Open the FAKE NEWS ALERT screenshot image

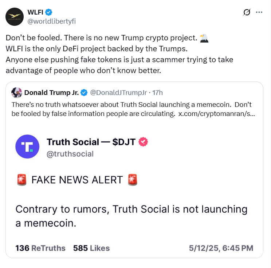point(134,196)
